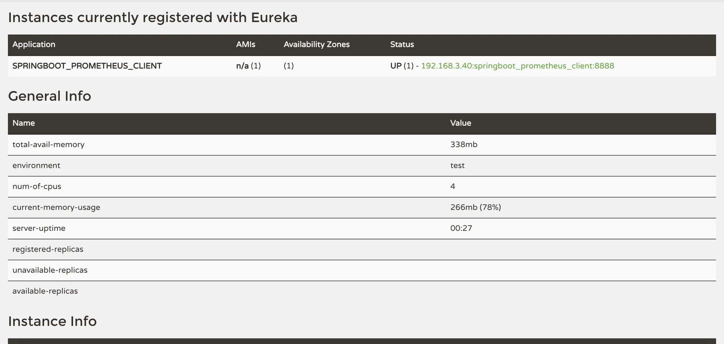Click the 266mb (78%) usage value
The width and height of the screenshot is (724, 344).
475,207
